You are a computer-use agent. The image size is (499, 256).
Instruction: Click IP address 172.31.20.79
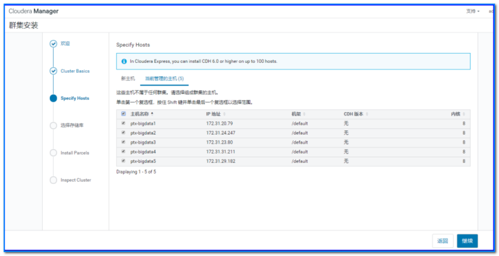[x=220, y=123]
